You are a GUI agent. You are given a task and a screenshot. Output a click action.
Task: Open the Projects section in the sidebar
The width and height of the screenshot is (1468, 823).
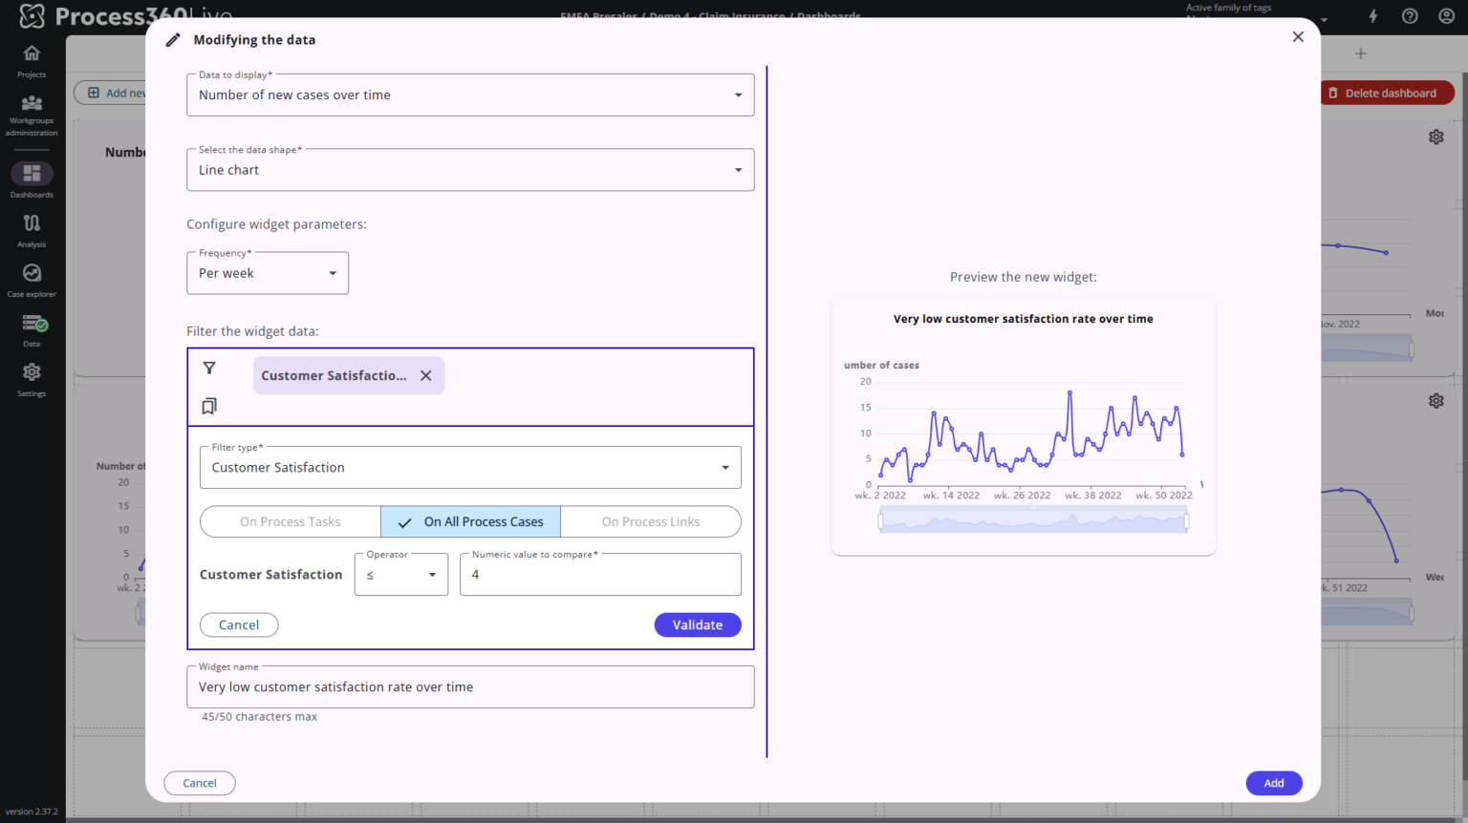(x=32, y=59)
